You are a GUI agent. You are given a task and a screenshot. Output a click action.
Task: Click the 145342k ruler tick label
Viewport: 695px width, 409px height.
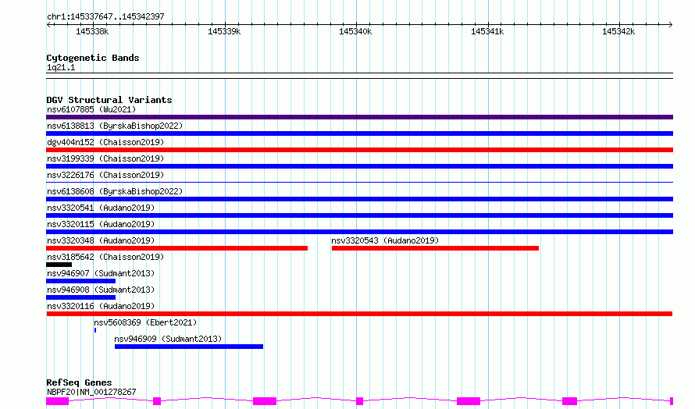pyautogui.click(x=618, y=31)
